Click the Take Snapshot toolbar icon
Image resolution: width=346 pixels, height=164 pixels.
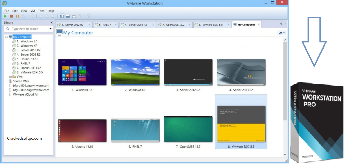point(41,16)
